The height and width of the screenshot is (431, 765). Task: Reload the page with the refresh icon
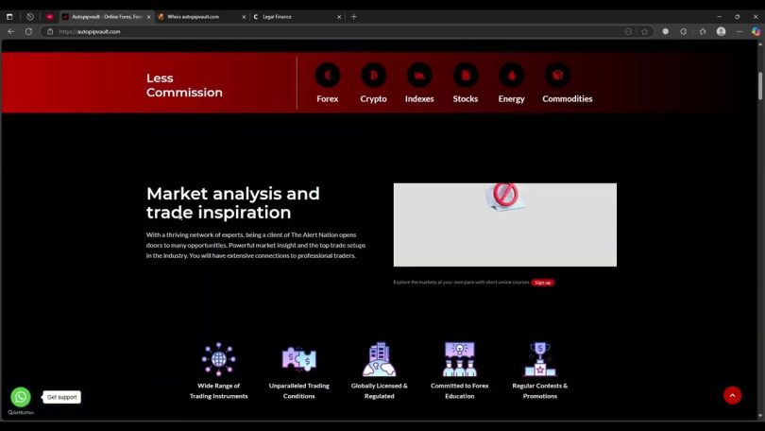[28, 31]
